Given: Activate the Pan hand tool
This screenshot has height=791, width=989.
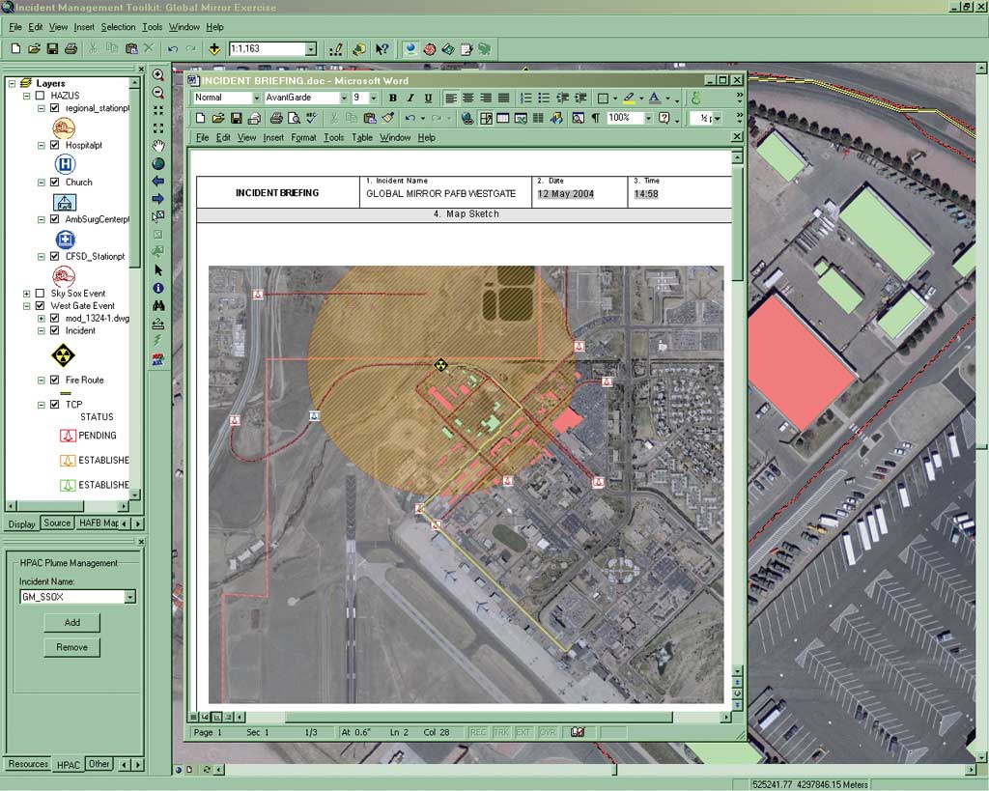Looking at the screenshot, I should (x=158, y=146).
